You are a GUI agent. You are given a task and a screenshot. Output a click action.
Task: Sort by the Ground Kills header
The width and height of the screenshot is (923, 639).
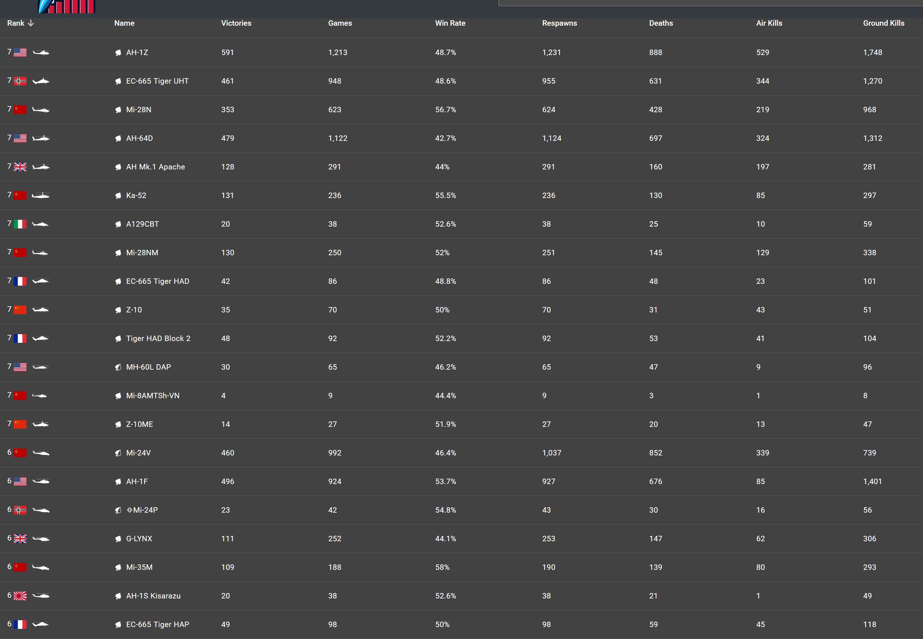[x=884, y=23]
